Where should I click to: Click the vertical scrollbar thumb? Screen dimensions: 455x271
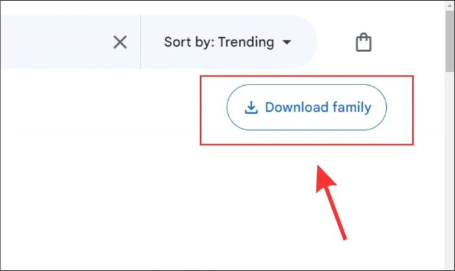click(450, 42)
